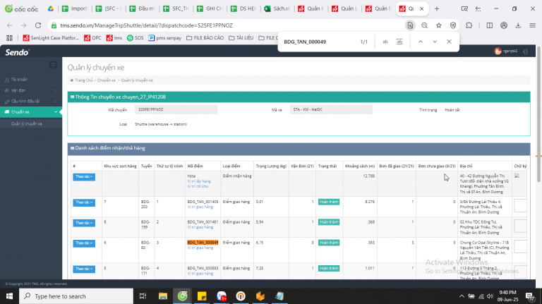The height and width of the screenshot is (304, 542).
Task: Bookmark this page with star icon
Action: click(439, 25)
